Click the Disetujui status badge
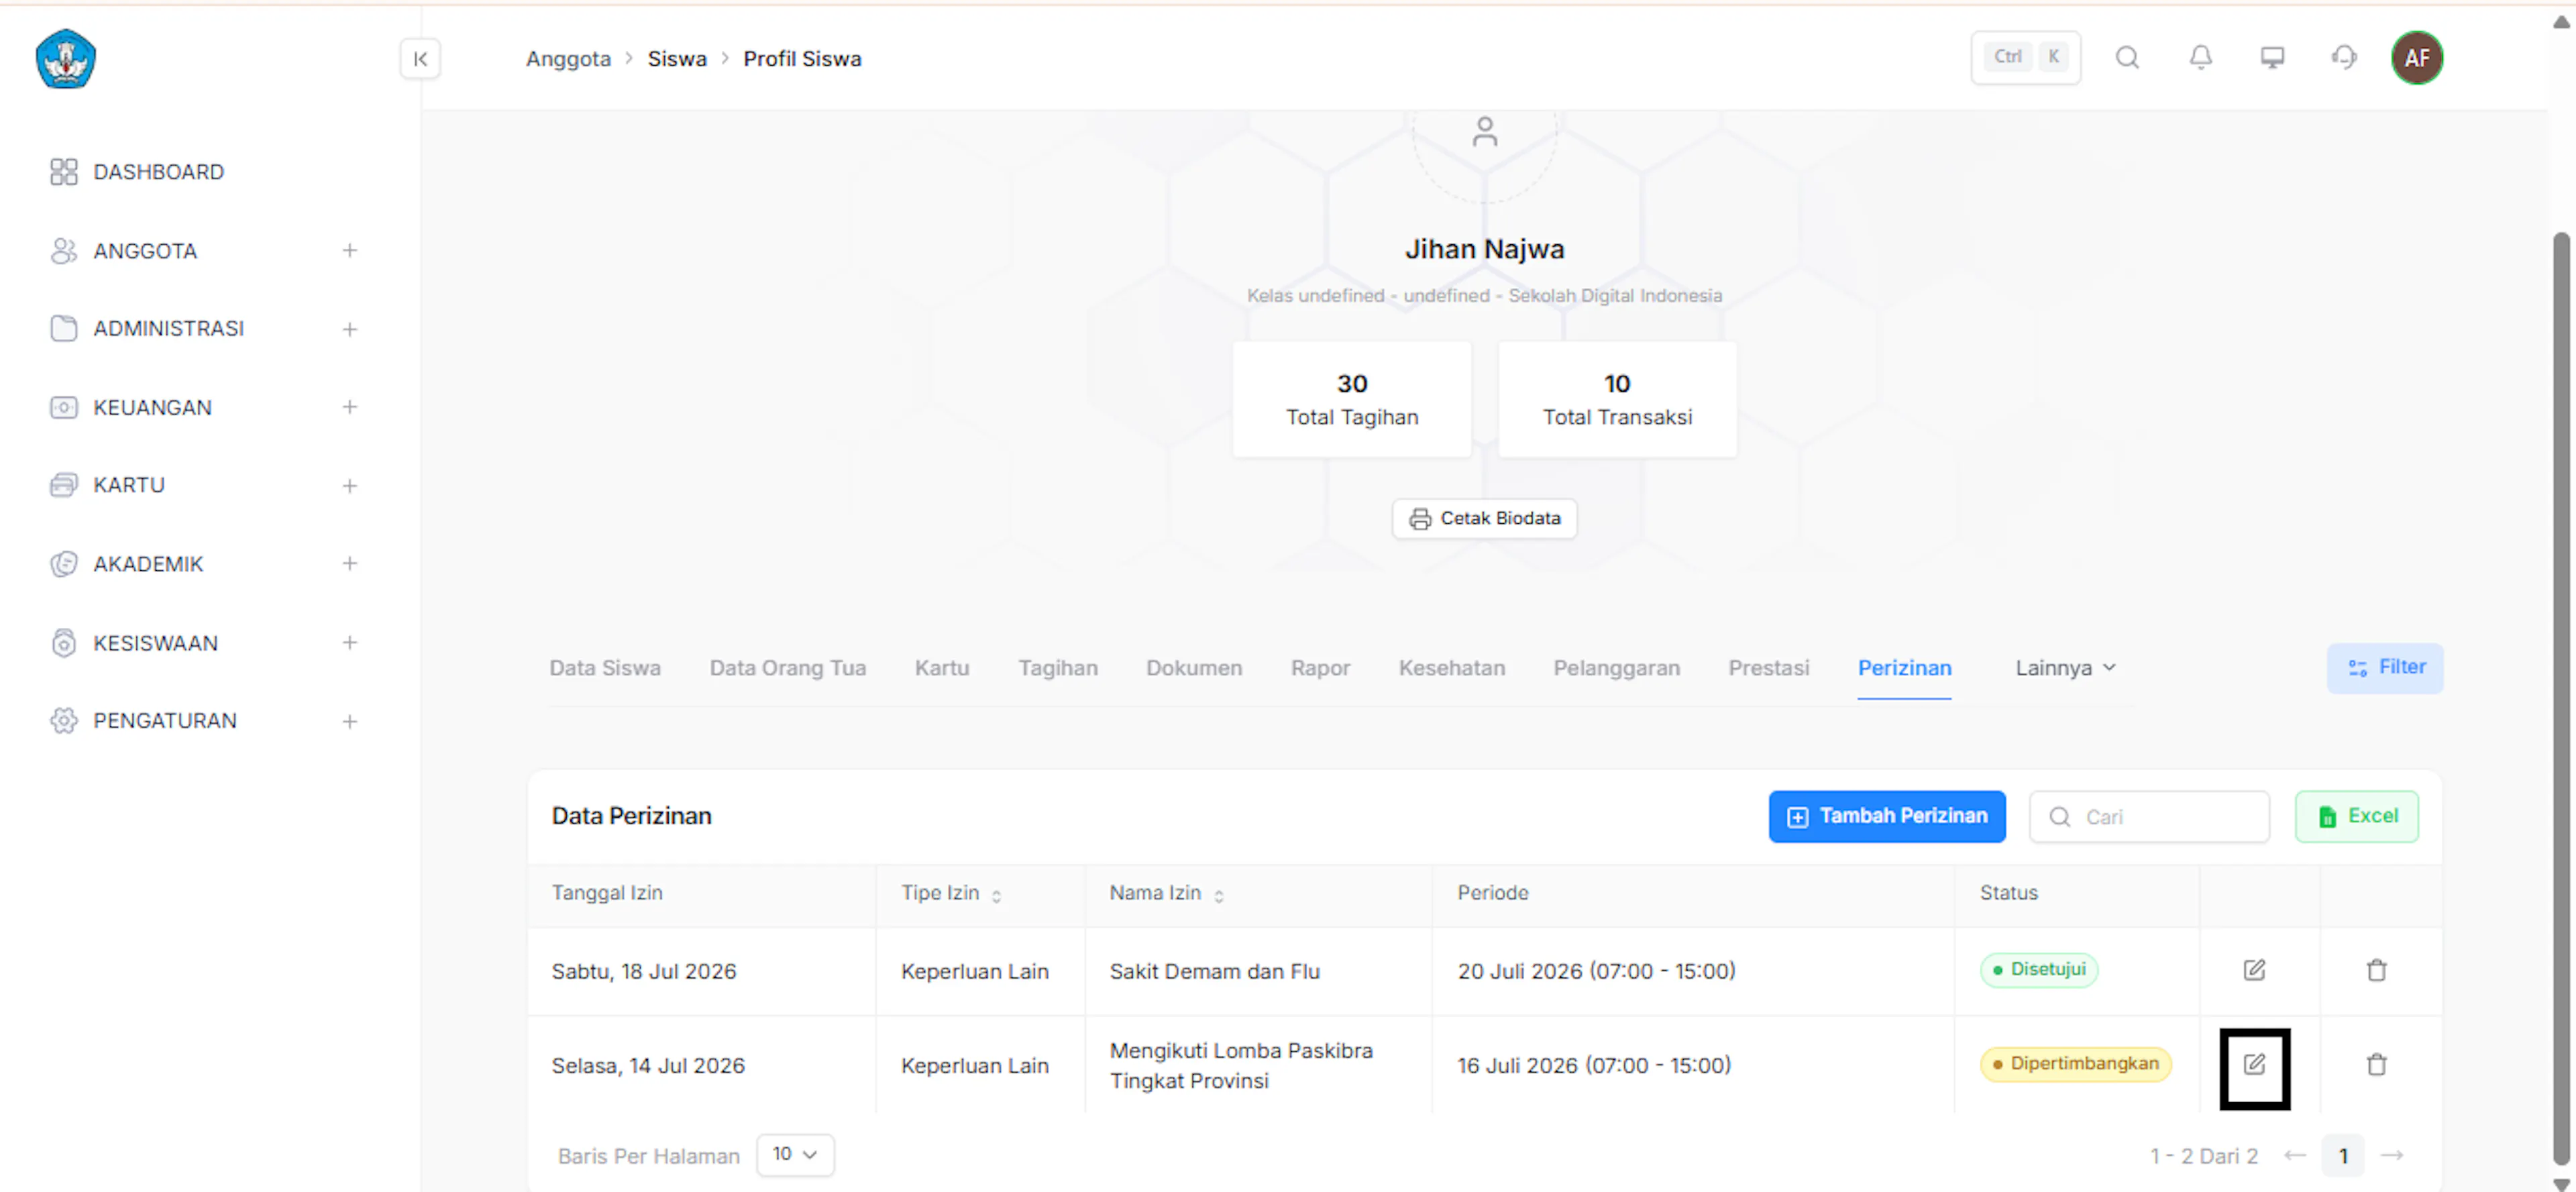The width and height of the screenshot is (2576, 1192). pyautogui.click(x=2038, y=970)
